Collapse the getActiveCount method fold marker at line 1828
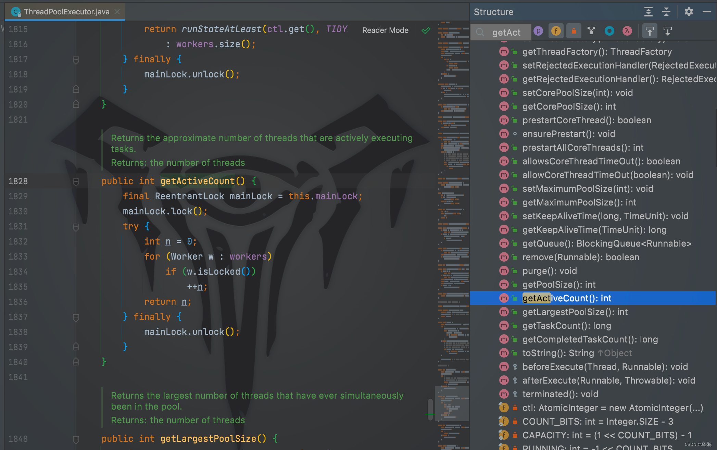 coord(76,181)
